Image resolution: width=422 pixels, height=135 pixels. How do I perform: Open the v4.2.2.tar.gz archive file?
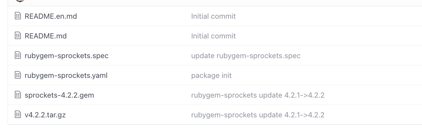(x=45, y=115)
